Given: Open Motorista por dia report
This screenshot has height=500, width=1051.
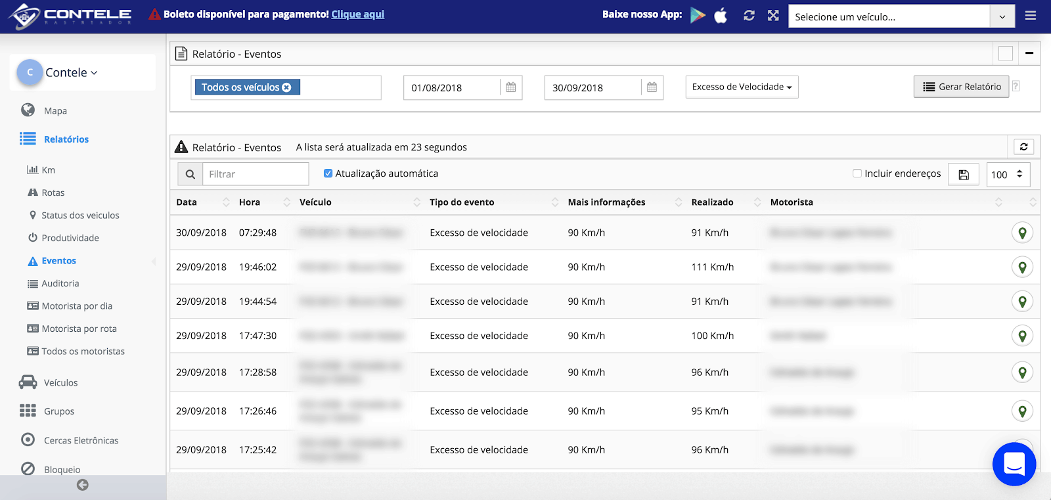Looking at the screenshot, I should (x=77, y=306).
